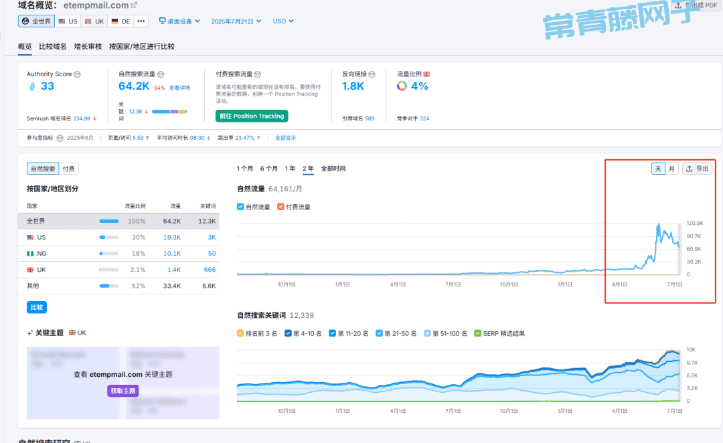This screenshot has height=443, width=723.
Task: Open the 概览 tab
Action: tap(25, 47)
